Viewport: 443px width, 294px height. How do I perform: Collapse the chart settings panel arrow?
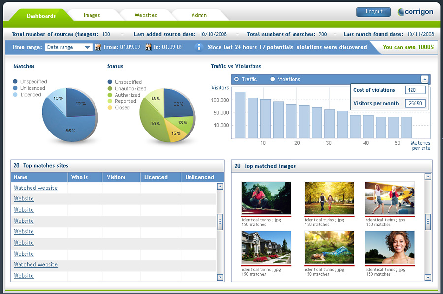coord(424,79)
